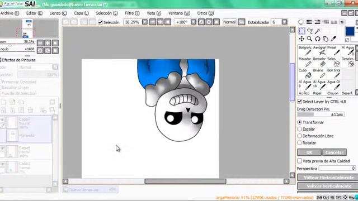Choose the Selec. selection pen tool
The image size is (358, 201).
(333, 62)
